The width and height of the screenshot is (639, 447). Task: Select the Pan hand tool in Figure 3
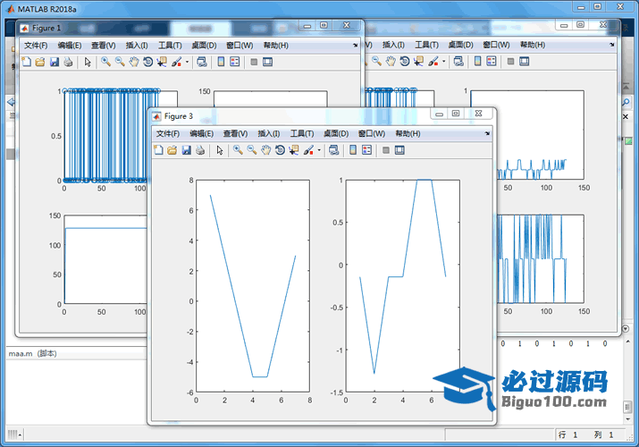coord(265,150)
